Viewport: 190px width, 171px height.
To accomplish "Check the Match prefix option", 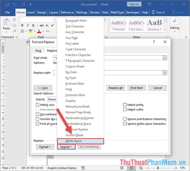I will 125,105.
